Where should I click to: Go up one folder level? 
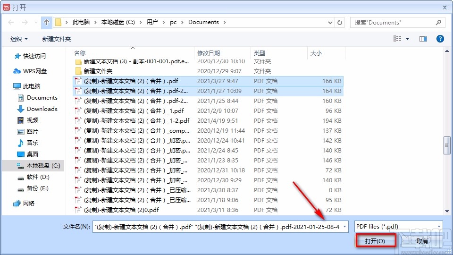point(47,22)
